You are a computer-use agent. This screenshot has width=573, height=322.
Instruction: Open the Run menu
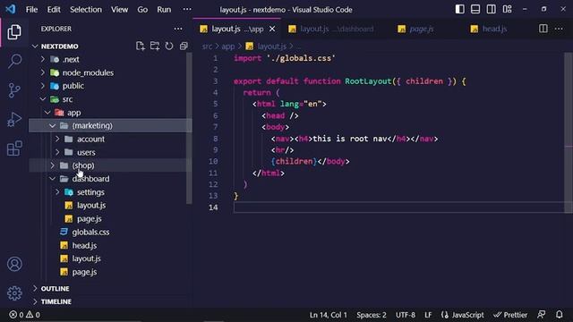coord(164,10)
